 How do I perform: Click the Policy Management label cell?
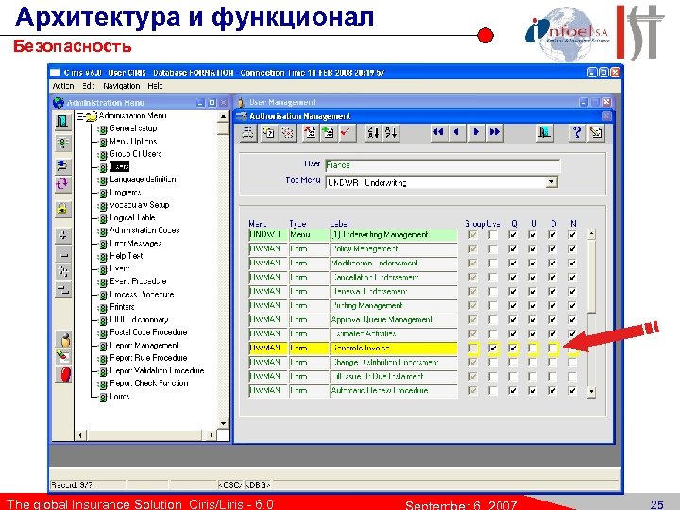(393, 249)
